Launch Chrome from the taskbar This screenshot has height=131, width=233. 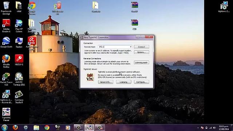[x=47, y=128]
